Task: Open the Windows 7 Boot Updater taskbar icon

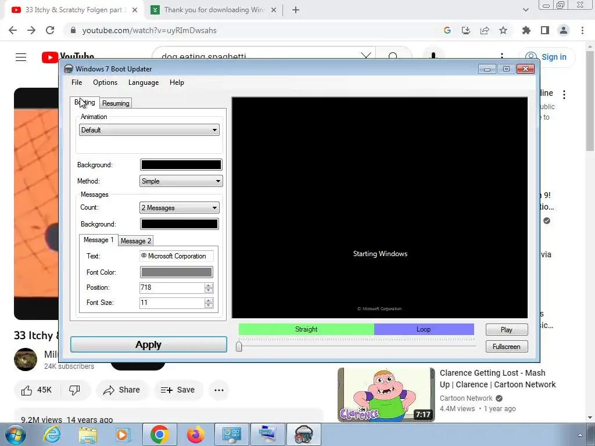Action: coord(303,434)
